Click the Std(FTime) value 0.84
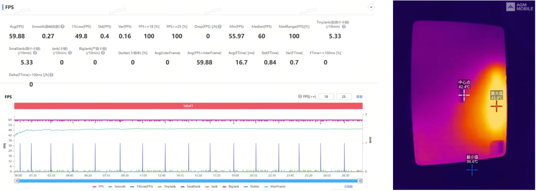The image size is (536, 191). (270, 62)
